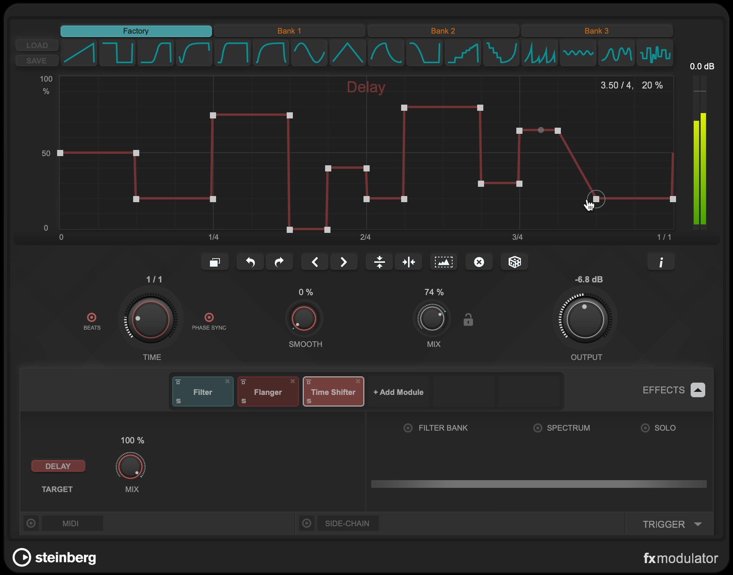This screenshot has height=575, width=733.
Task: Expand the TRIGGER section
Action: (698, 524)
